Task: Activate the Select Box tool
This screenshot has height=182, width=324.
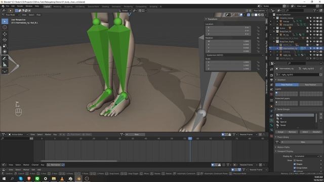Action: (5, 21)
